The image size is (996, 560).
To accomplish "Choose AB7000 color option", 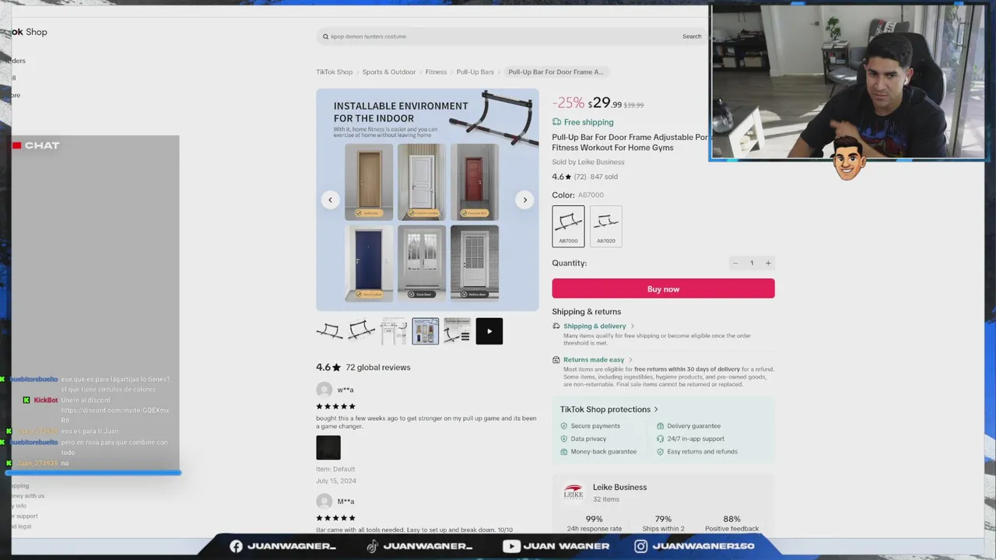I will 568,226.
